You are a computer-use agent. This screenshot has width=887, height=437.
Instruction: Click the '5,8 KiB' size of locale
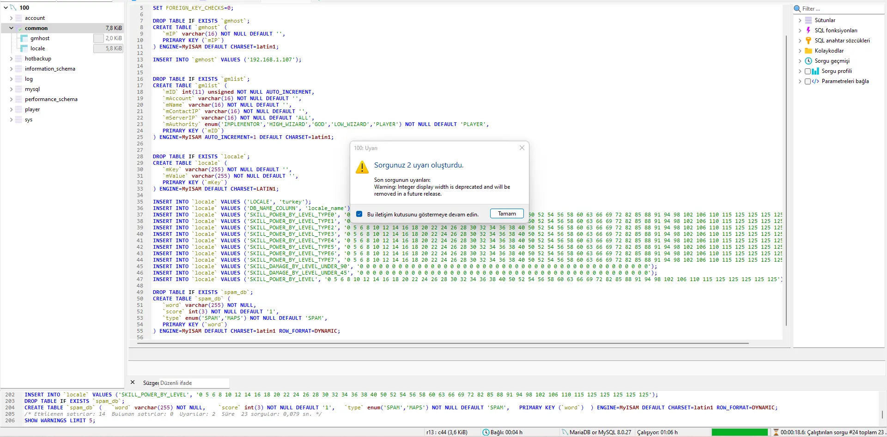click(x=114, y=48)
